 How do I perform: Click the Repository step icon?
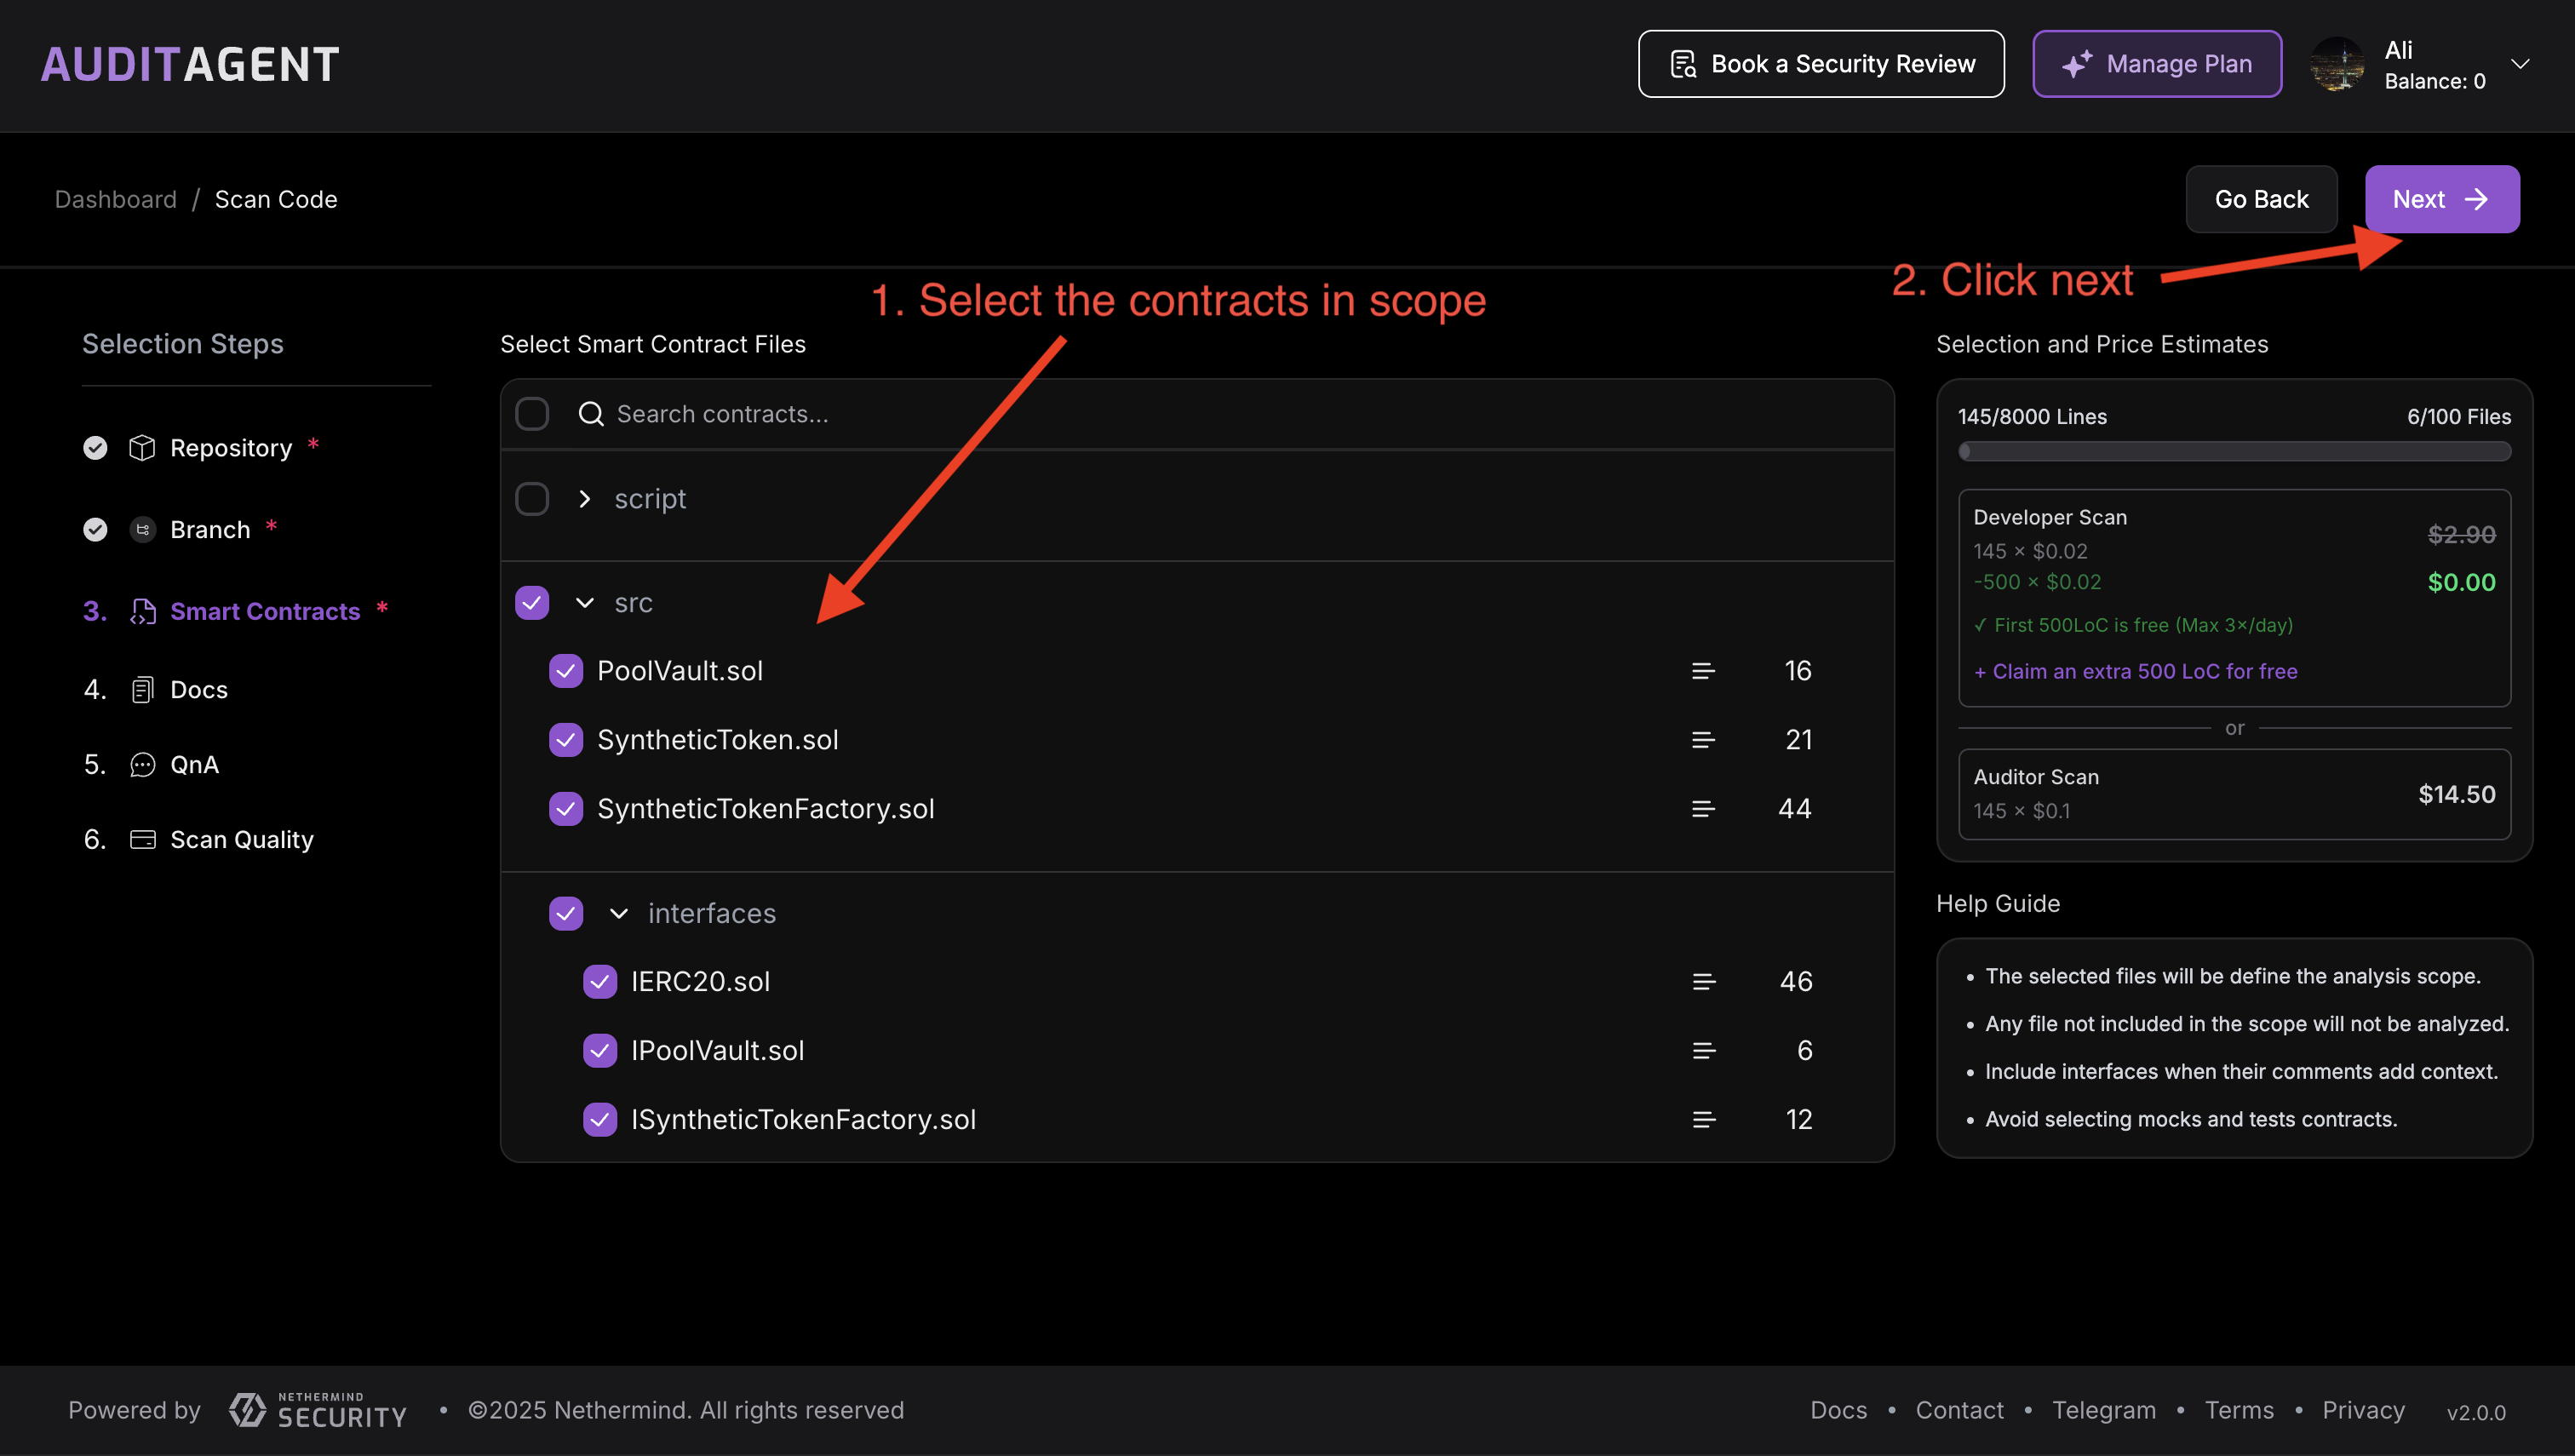[x=143, y=447]
